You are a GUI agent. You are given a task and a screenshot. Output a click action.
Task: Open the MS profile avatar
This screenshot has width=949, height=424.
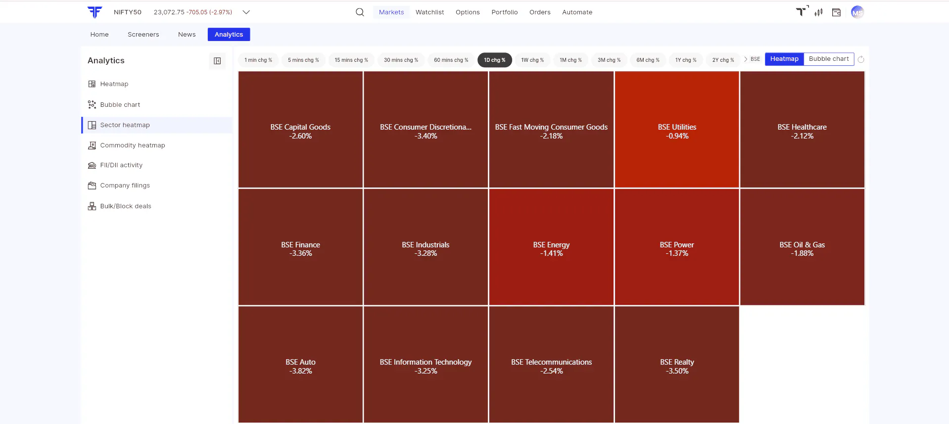point(857,12)
